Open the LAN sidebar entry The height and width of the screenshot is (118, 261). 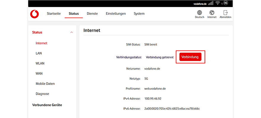39,53
